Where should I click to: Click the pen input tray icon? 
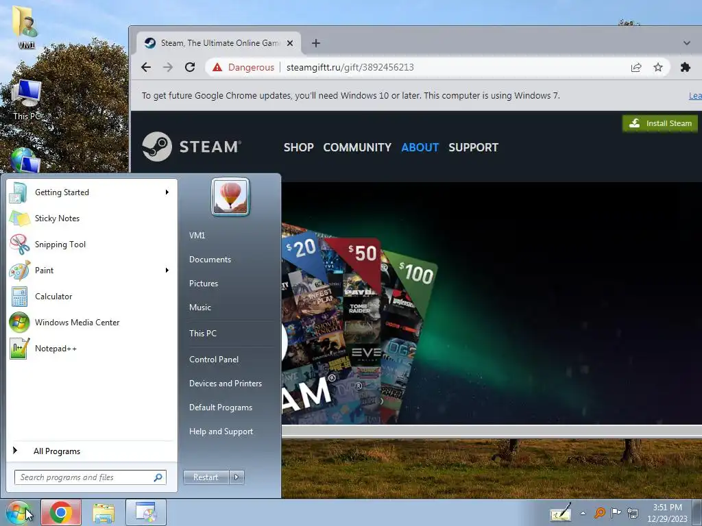tap(561, 512)
